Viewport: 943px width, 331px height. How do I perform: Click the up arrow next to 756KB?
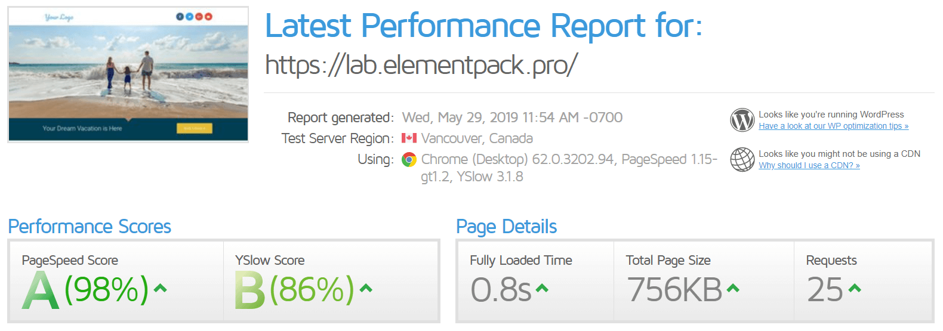point(733,289)
